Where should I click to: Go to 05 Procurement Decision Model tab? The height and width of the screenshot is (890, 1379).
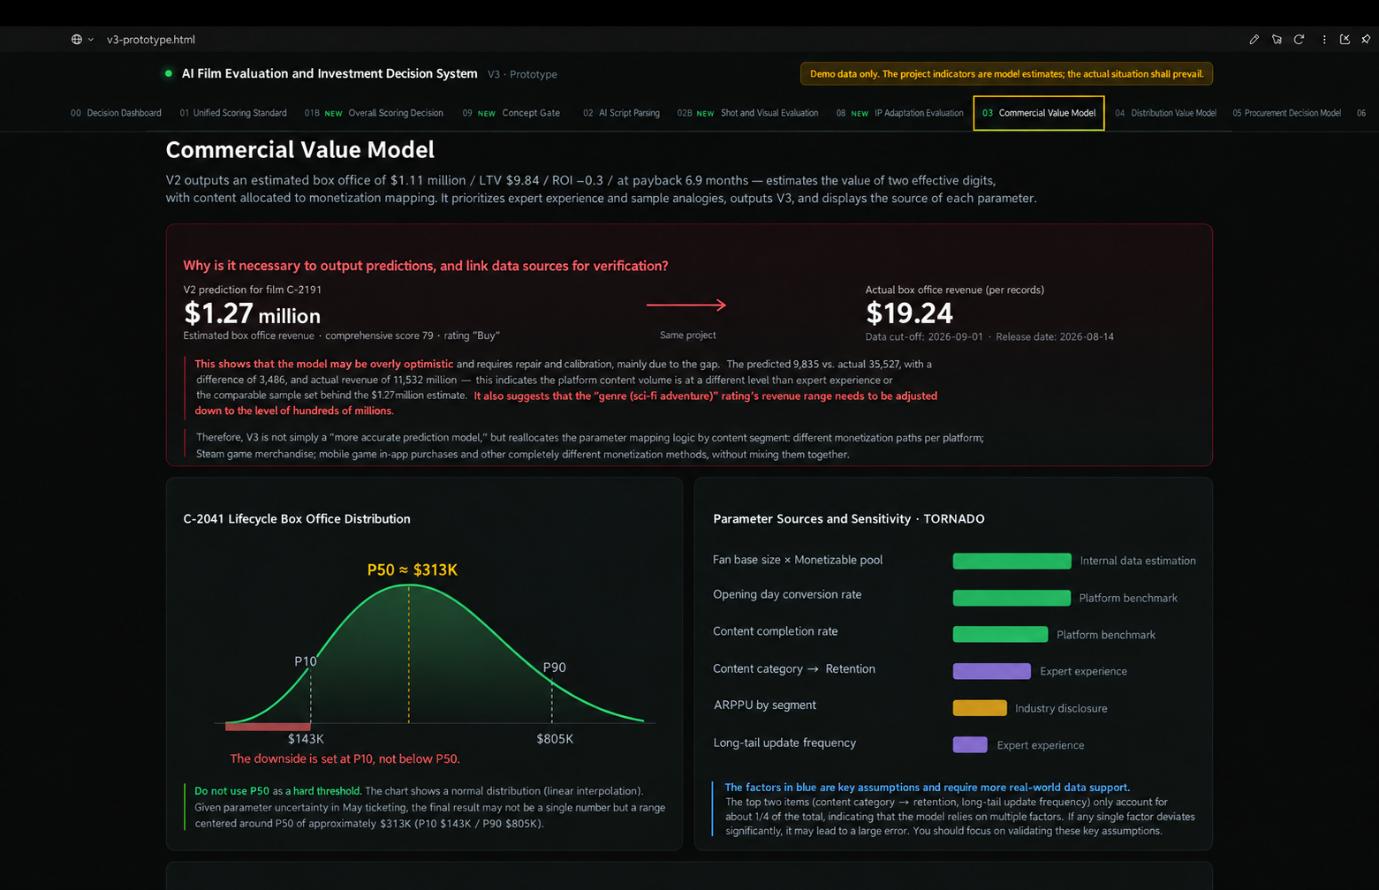point(1286,113)
